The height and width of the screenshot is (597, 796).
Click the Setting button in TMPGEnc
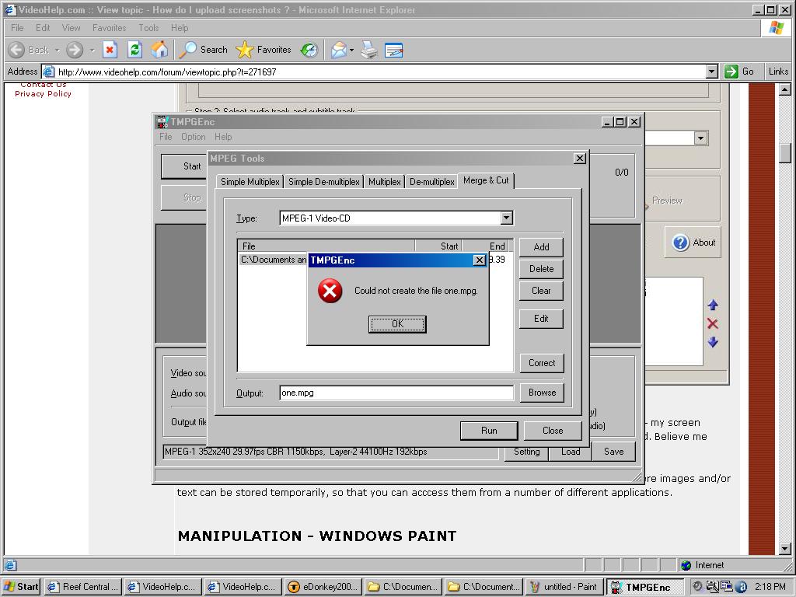(526, 452)
